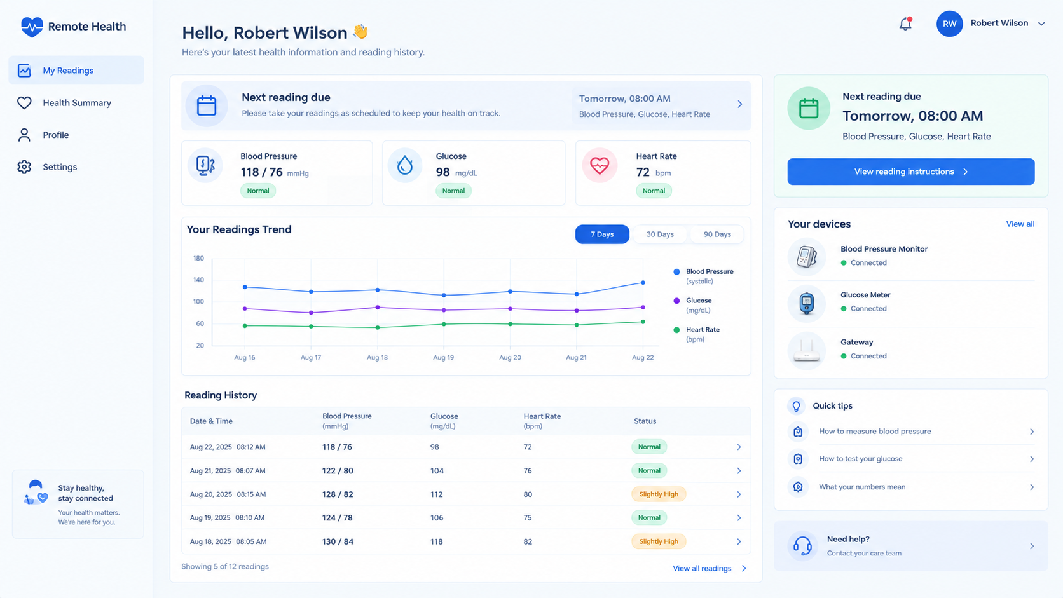Screen dimensions: 1063x598
Task: Open the Robert Wilson account dropdown
Action: click(x=1041, y=24)
